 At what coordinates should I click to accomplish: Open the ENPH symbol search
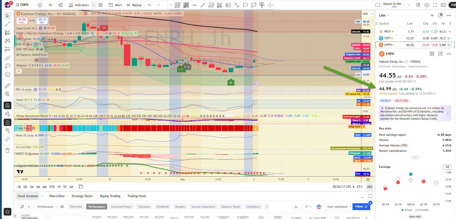[x=22, y=5]
